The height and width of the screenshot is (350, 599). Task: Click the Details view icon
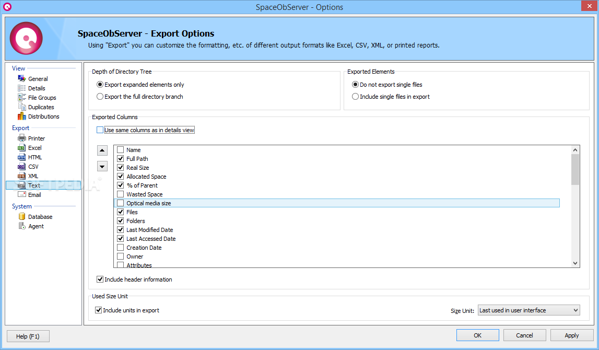(22, 88)
